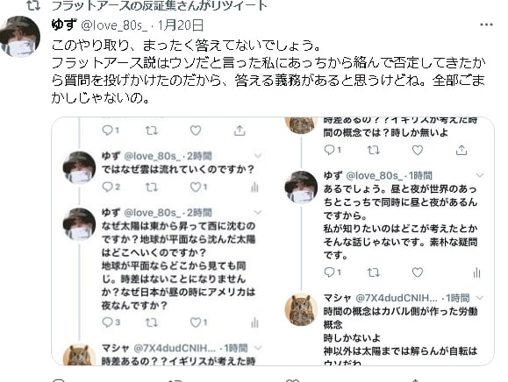Click the owl avatar of マシャ's reply
508x382 pixels.
301,309
